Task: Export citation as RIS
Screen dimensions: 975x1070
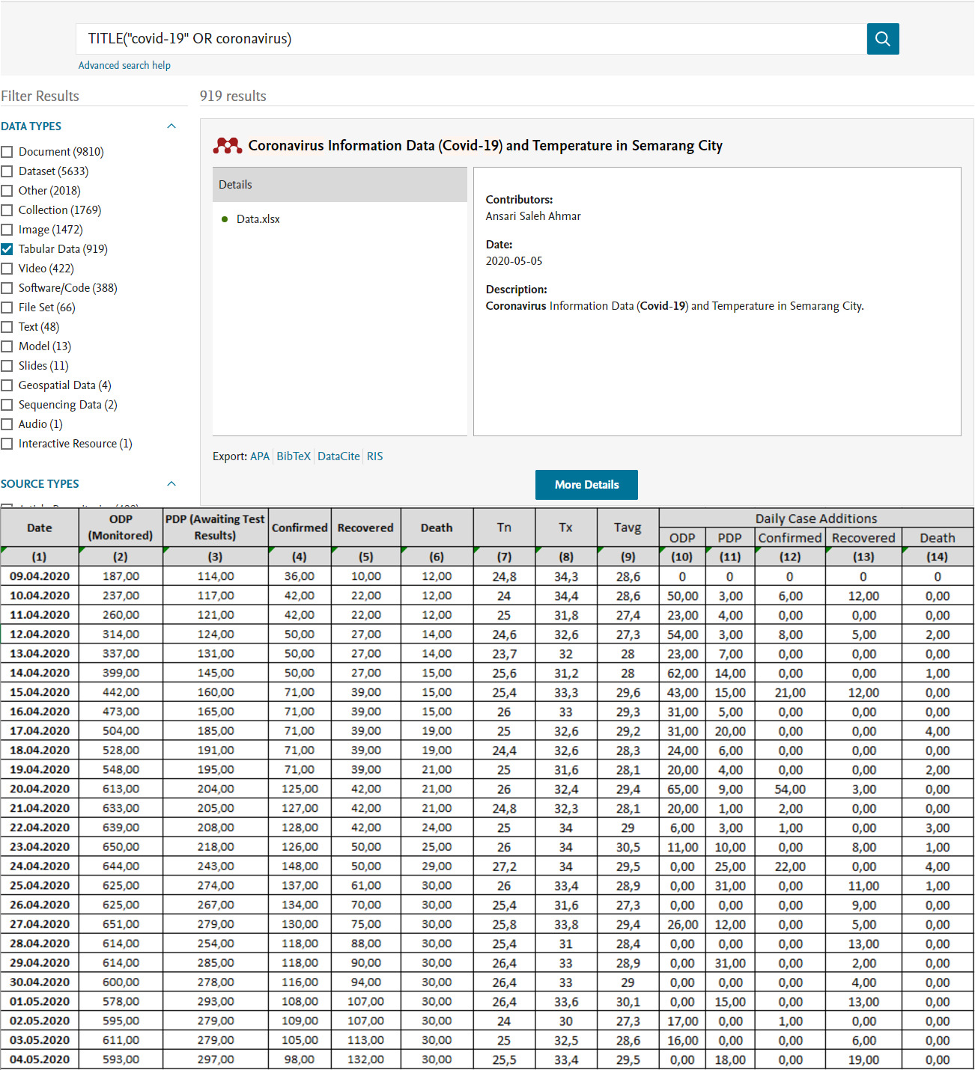Action: [375, 456]
